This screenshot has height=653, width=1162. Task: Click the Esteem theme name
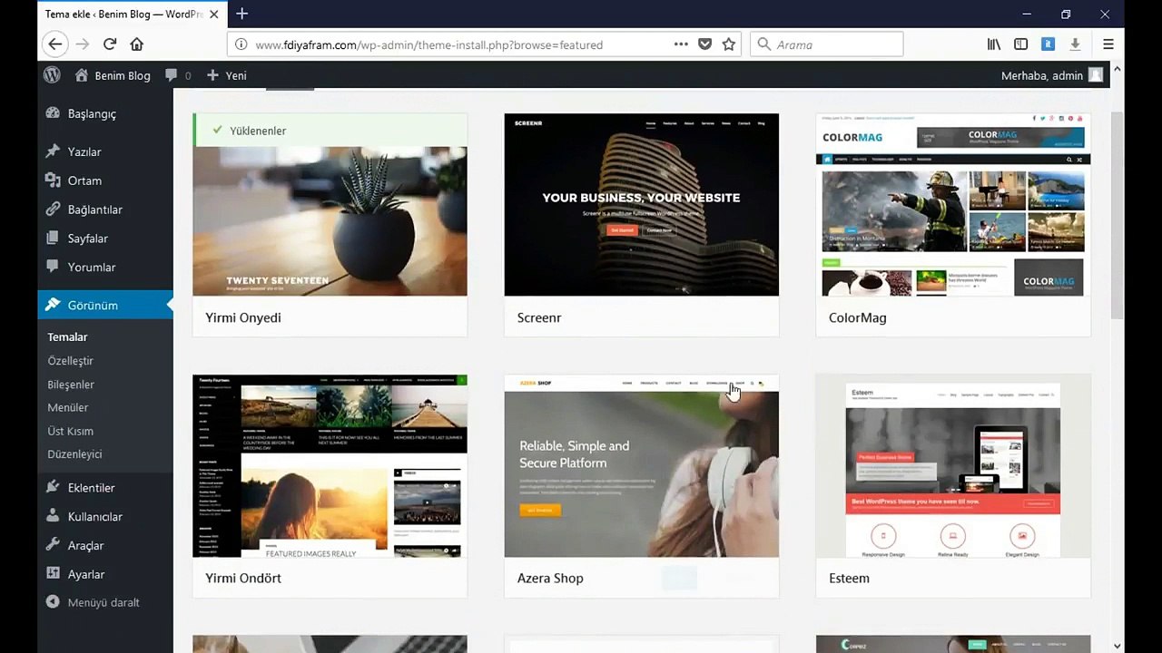[x=849, y=578]
